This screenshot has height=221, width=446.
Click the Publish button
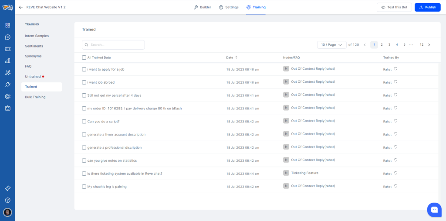428,7
